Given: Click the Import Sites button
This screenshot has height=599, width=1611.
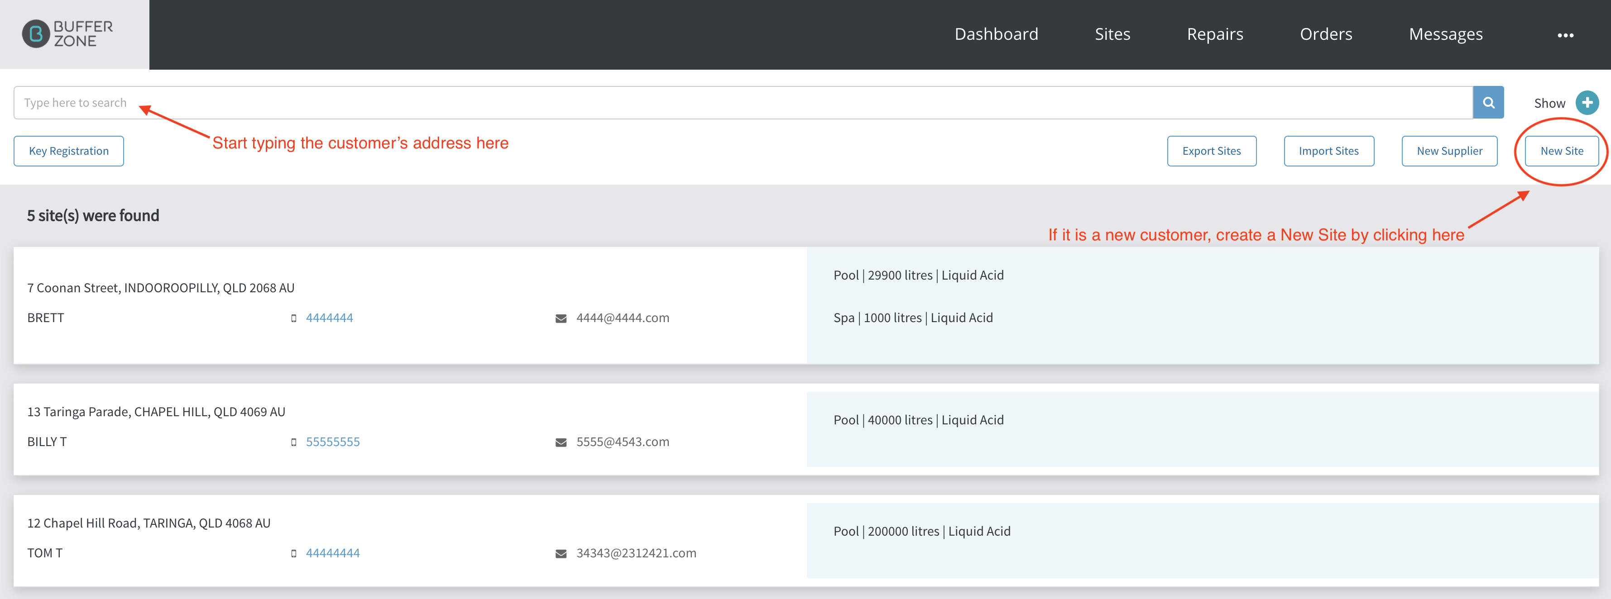Looking at the screenshot, I should (1328, 151).
